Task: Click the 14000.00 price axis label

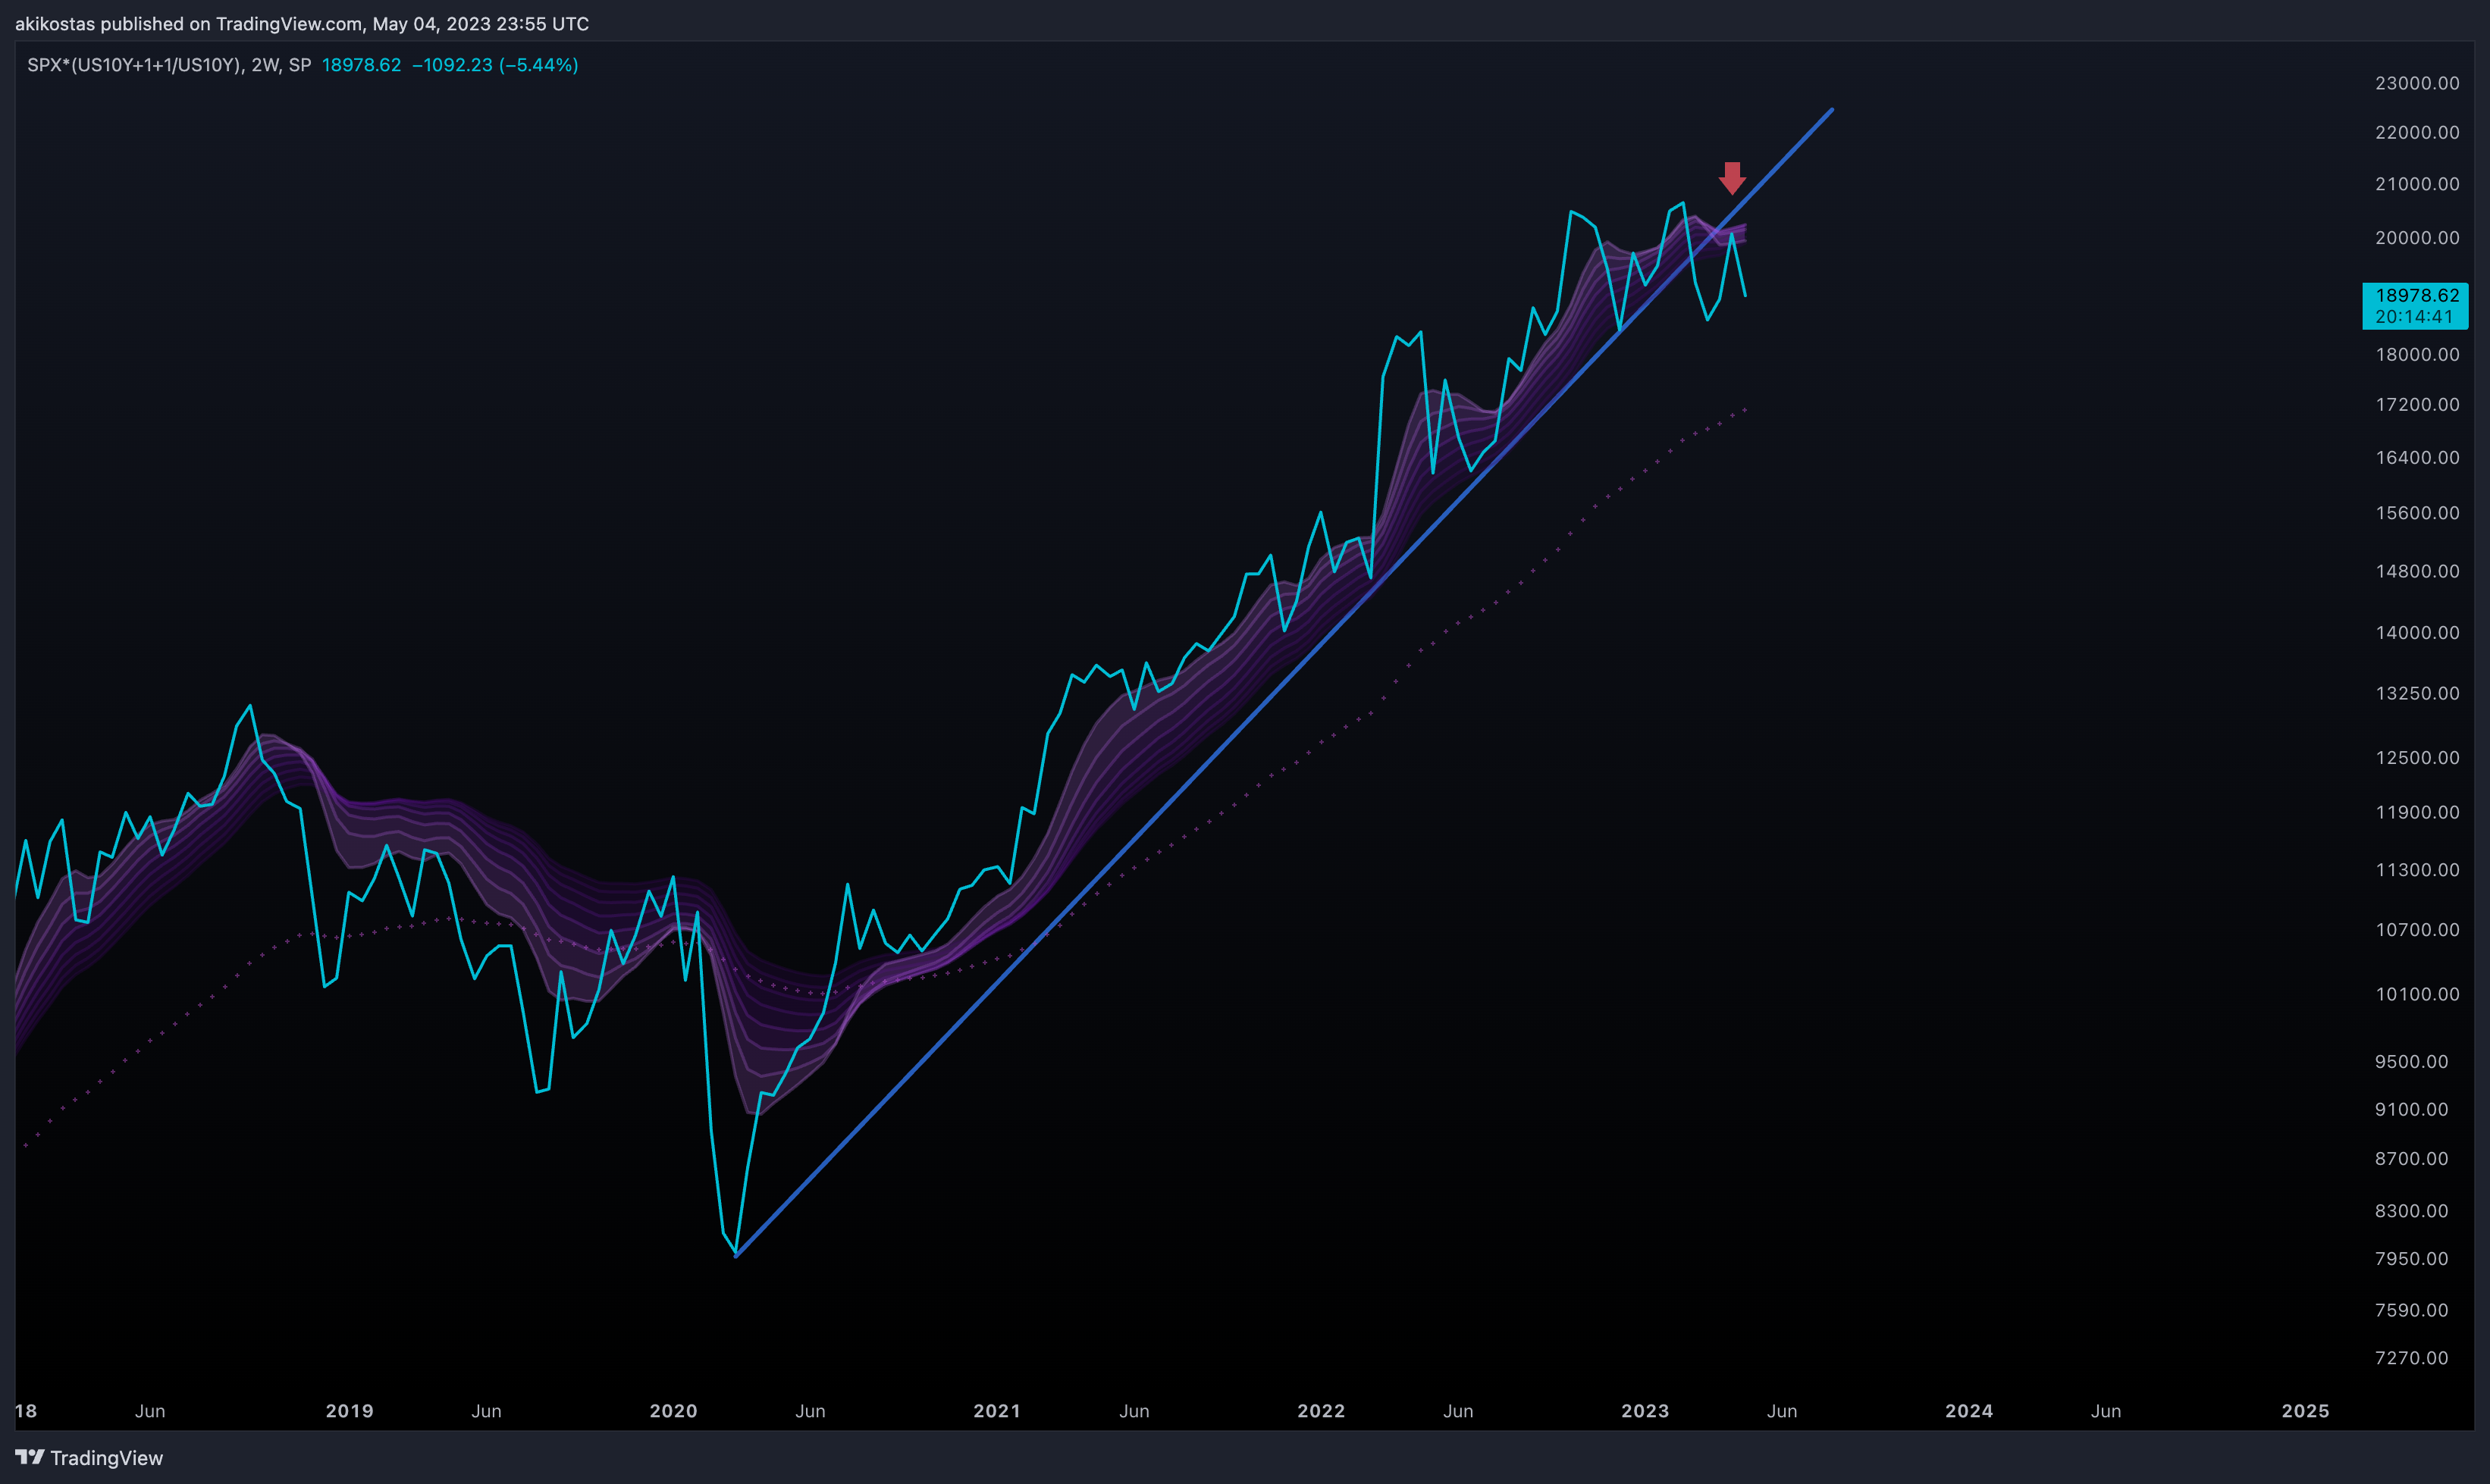Action: tap(2417, 632)
